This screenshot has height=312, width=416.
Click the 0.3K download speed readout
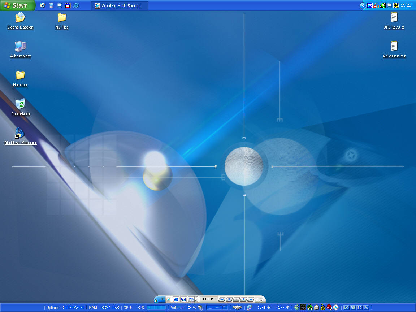264,308
